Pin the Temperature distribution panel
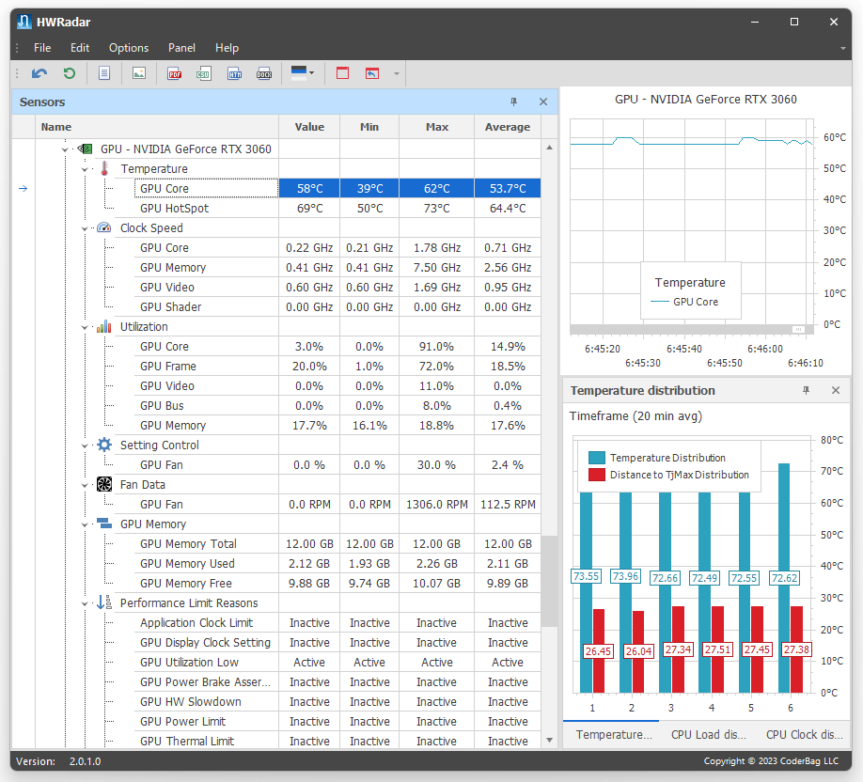The width and height of the screenshot is (863, 782). click(806, 390)
